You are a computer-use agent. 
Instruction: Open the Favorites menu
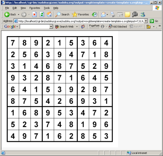[x=35, y=8]
